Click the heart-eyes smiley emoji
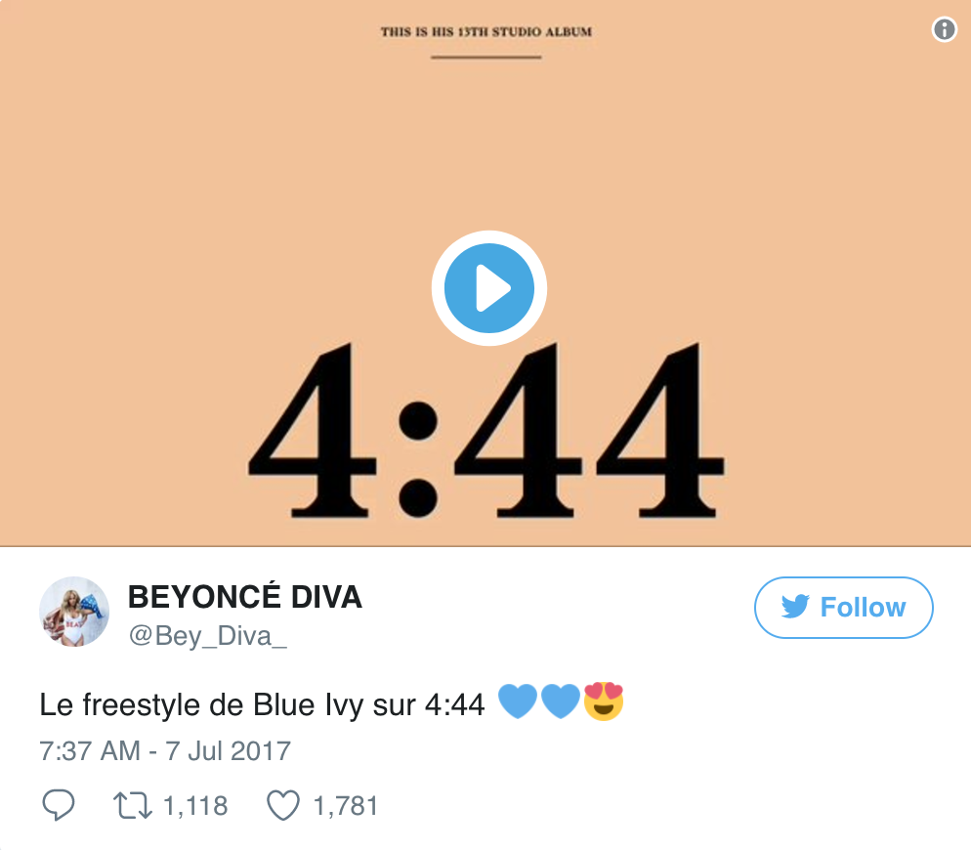The width and height of the screenshot is (971, 850). click(x=604, y=701)
